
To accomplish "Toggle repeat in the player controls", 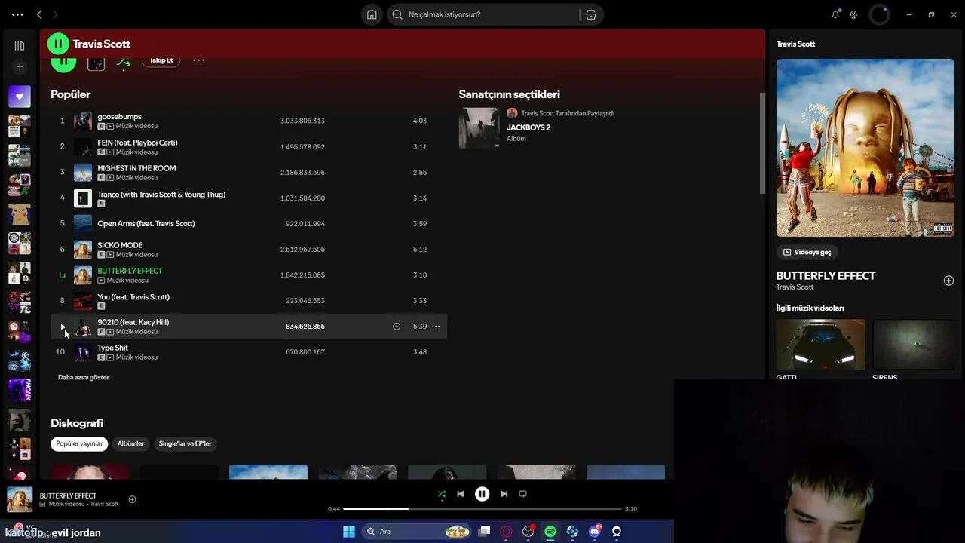I will tap(522, 494).
